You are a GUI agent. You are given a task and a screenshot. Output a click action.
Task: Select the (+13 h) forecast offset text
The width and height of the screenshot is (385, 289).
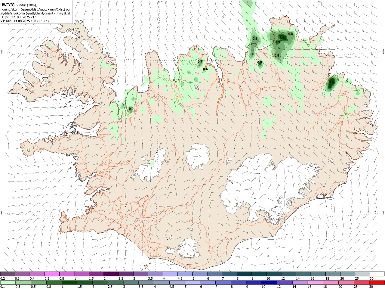pos(43,21)
